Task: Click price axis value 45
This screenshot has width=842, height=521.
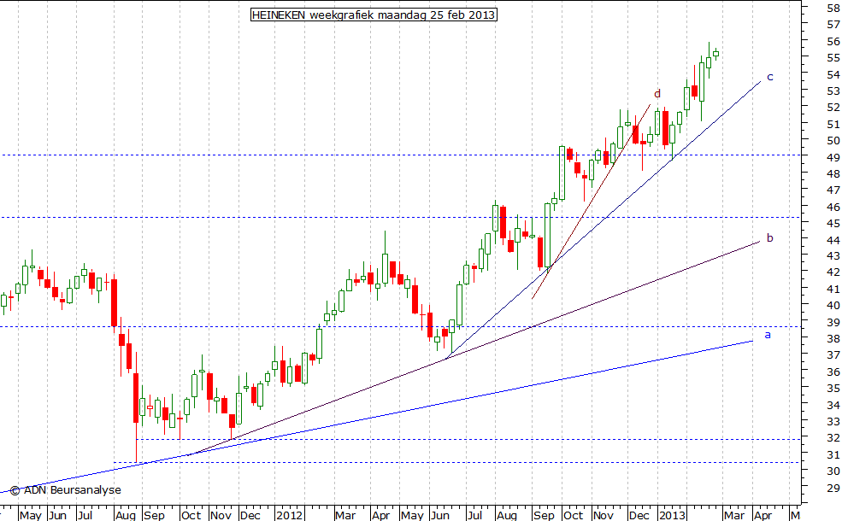Action: coord(833,223)
